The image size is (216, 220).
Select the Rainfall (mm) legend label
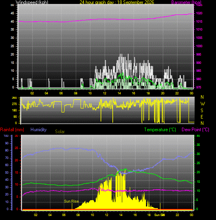[12, 130]
